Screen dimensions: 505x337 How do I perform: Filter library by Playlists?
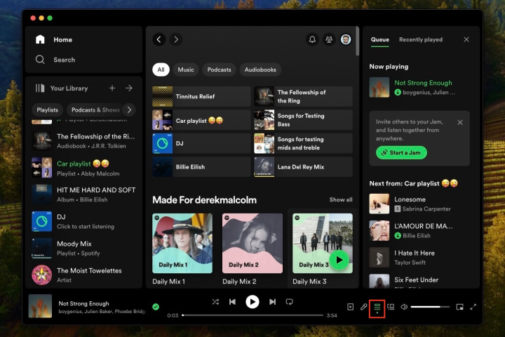click(x=48, y=110)
